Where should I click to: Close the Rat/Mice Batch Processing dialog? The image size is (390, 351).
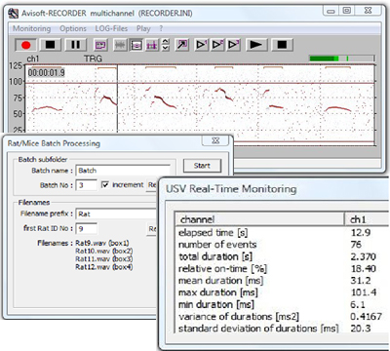point(215,140)
